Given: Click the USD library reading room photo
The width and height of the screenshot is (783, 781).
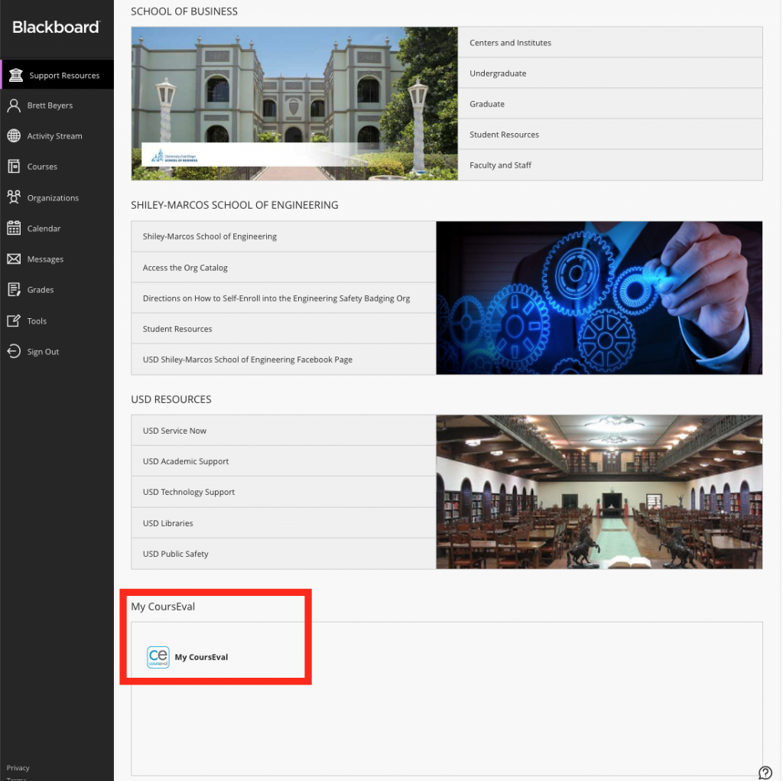Looking at the screenshot, I should (x=599, y=492).
